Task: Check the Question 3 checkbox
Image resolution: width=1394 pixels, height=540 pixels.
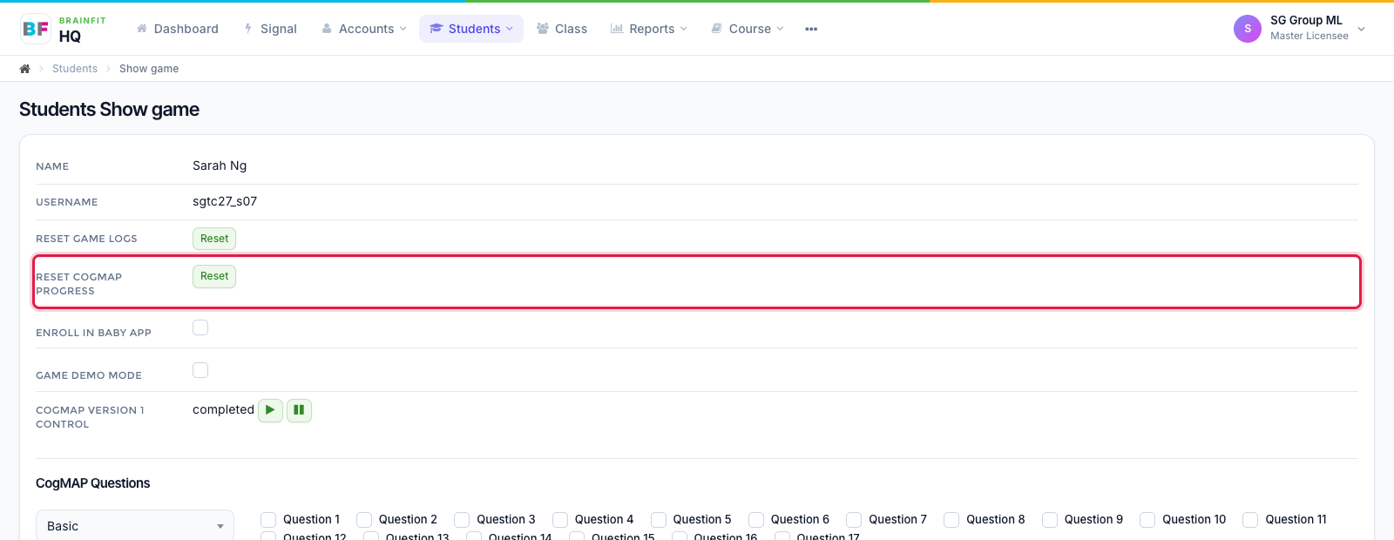Action: point(462,520)
